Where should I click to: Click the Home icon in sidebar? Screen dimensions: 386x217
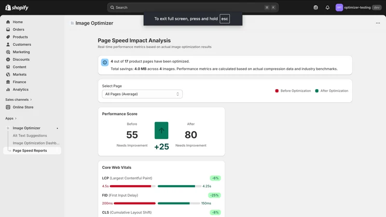tap(8, 22)
